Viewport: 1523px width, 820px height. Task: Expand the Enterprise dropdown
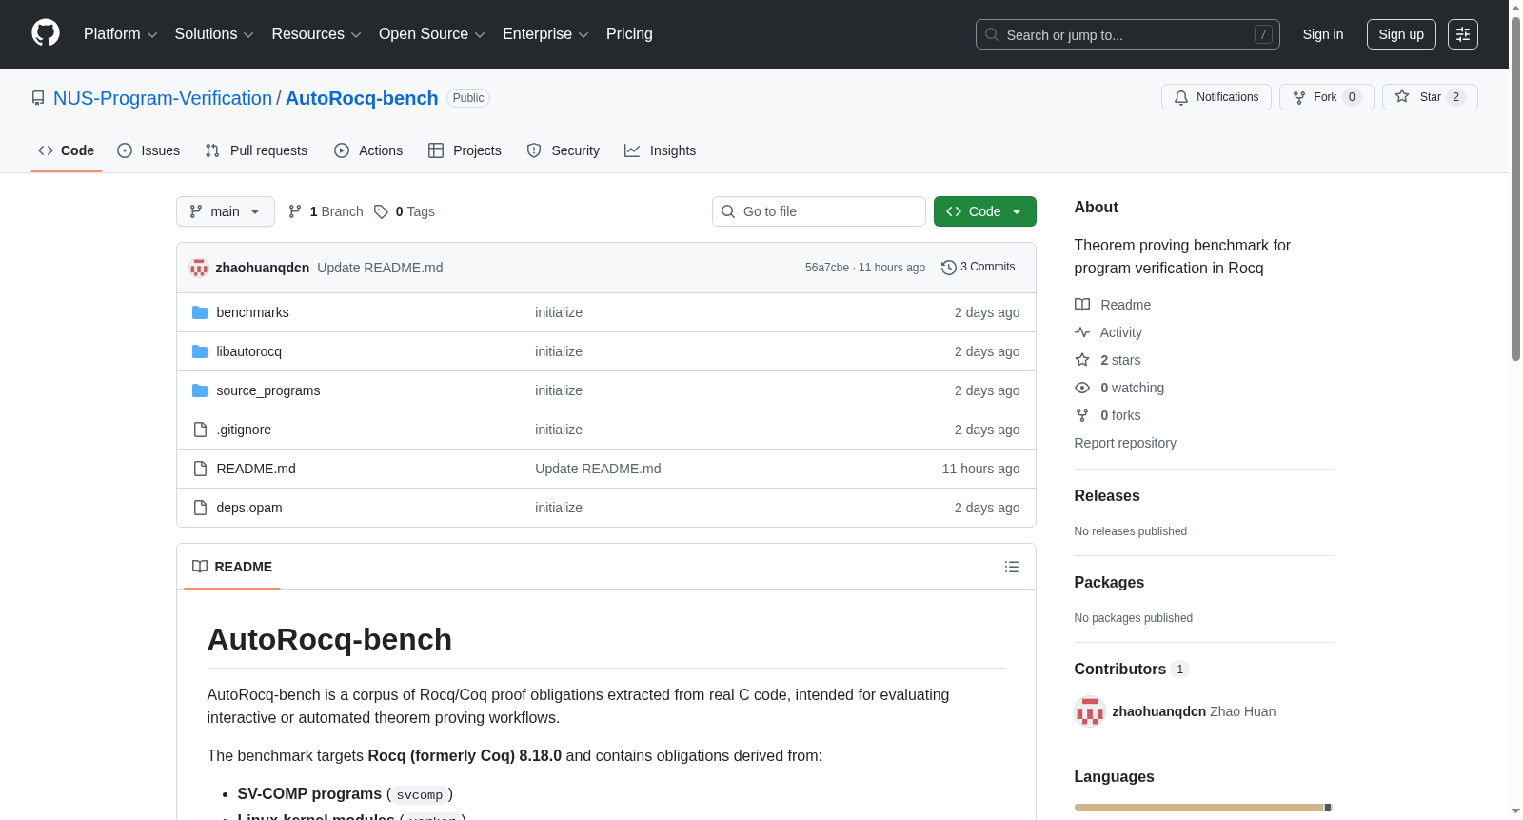(x=545, y=34)
